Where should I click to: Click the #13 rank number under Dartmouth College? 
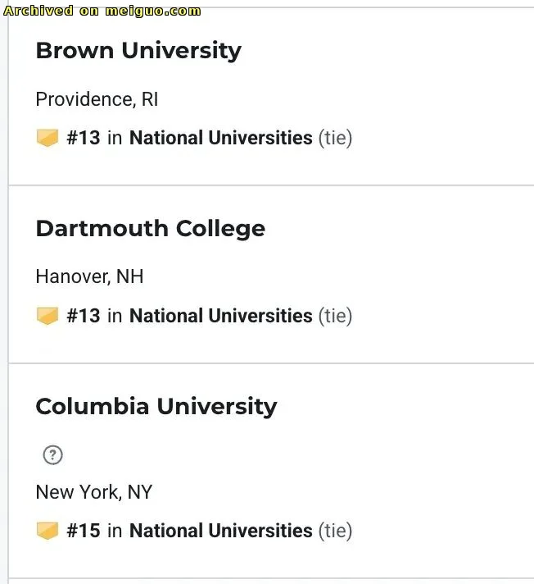[x=84, y=316]
